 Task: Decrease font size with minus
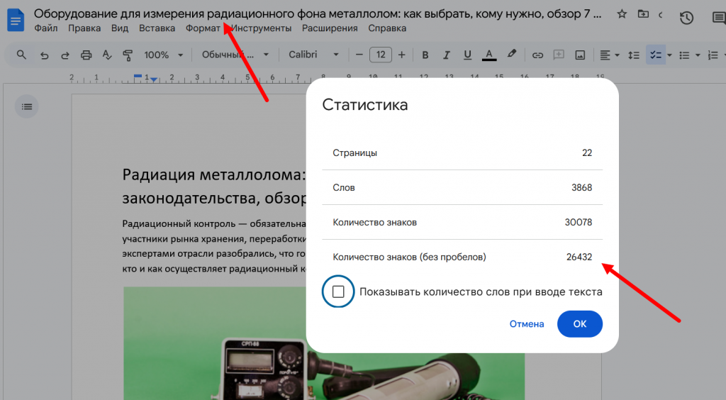click(x=359, y=55)
